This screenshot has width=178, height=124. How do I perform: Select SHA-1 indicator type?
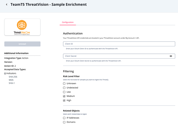pos(12,83)
